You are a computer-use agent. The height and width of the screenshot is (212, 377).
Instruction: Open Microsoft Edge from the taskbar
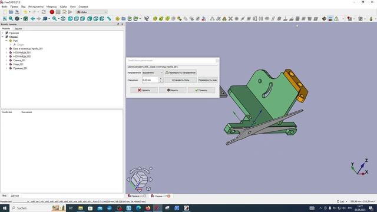(138, 208)
